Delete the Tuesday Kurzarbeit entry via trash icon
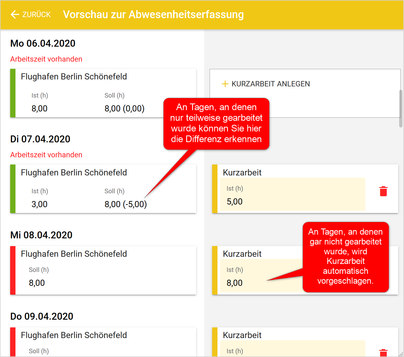The height and width of the screenshot is (357, 404). (x=383, y=191)
